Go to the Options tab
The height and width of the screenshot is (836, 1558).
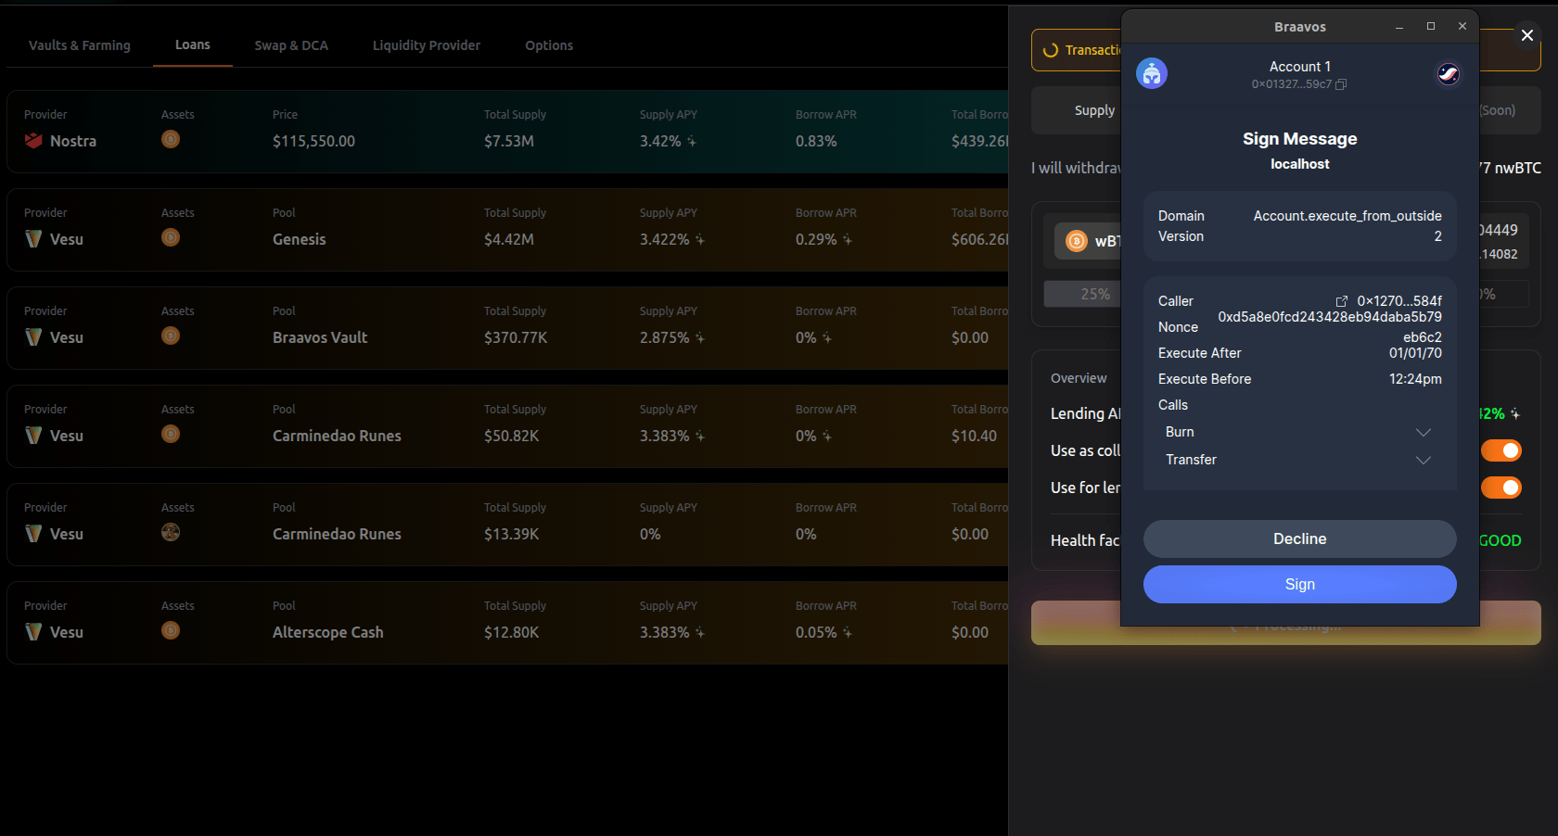(x=549, y=45)
